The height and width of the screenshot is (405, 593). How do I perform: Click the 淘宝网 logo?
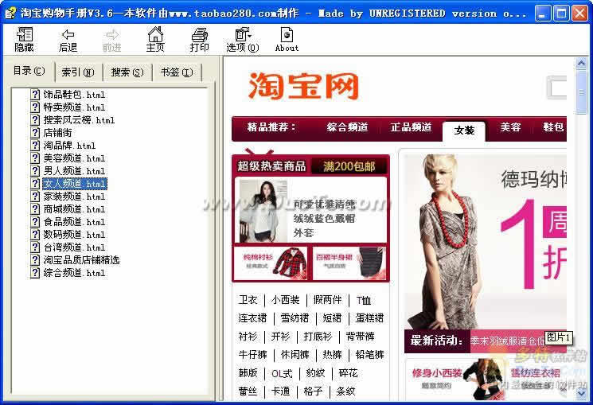point(303,86)
